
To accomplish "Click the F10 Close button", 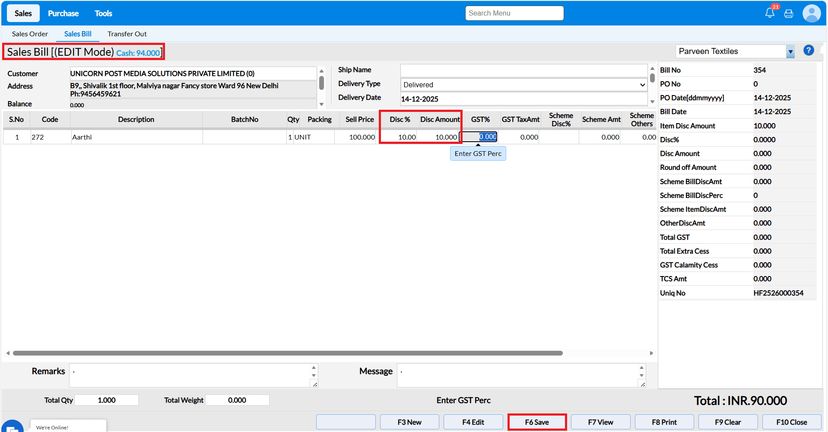I will [791, 422].
